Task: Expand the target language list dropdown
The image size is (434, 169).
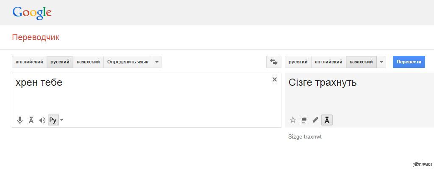Action: tap(381, 62)
